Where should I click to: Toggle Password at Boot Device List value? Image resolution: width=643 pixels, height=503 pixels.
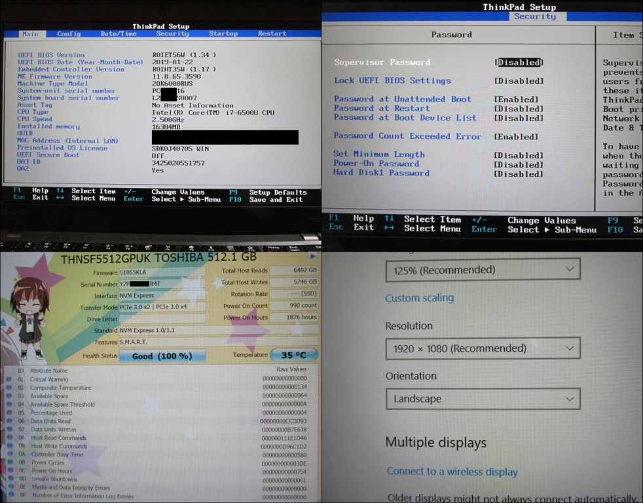[x=519, y=118]
